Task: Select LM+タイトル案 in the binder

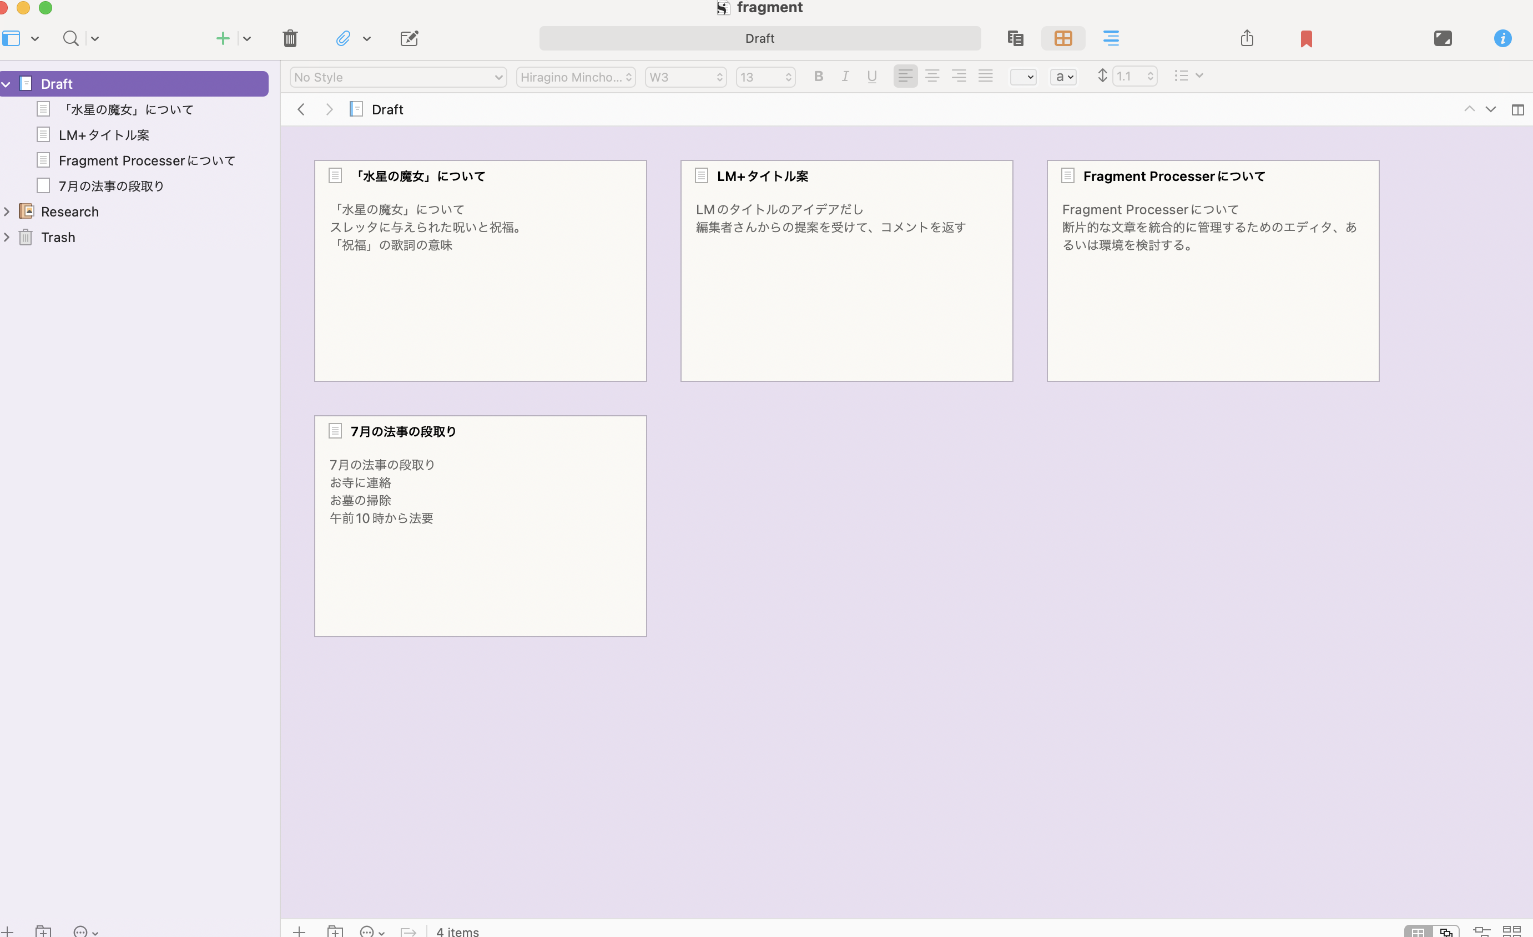Action: 104,135
